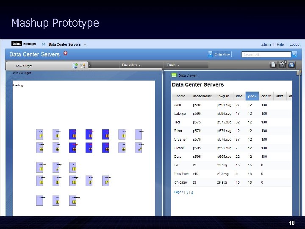Sort table by the orient column header
This screenshot has height=229, width=305.
coord(266,96)
